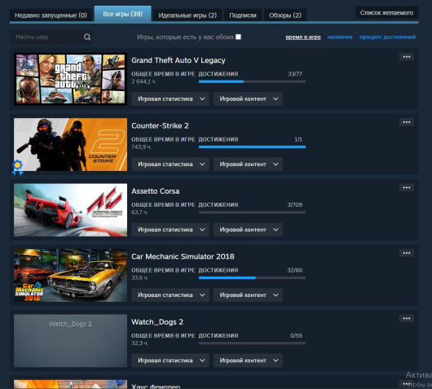Open the Car Mechanic Simulator 2018 title link

click(183, 256)
